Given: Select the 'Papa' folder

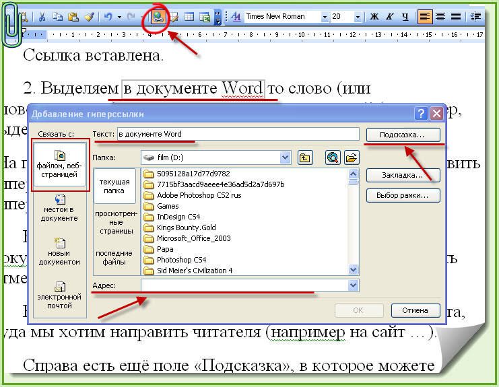Looking at the screenshot, I should pos(158,249).
